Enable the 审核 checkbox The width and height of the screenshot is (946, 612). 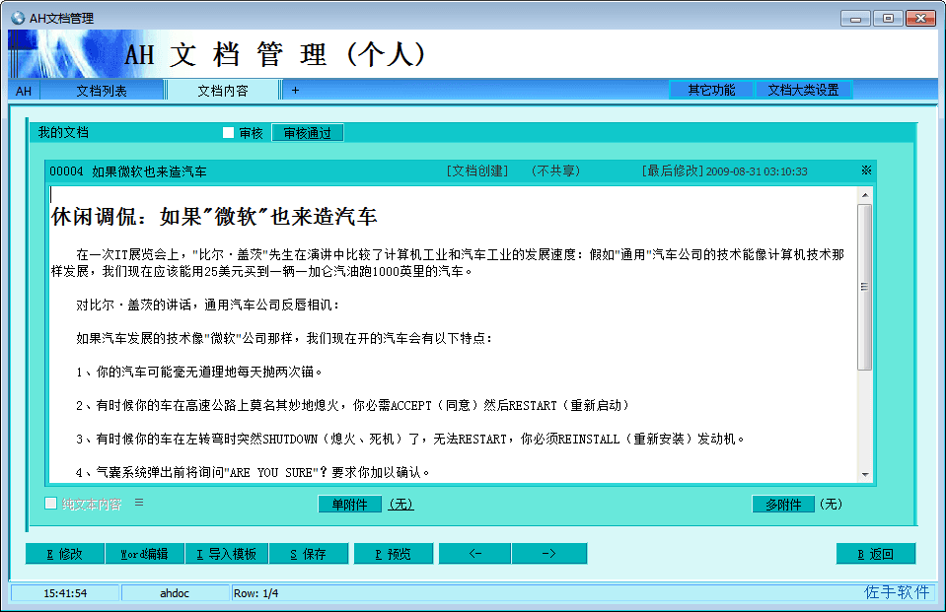pyautogui.click(x=228, y=133)
